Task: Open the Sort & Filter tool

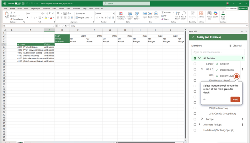Action: pos(178,15)
